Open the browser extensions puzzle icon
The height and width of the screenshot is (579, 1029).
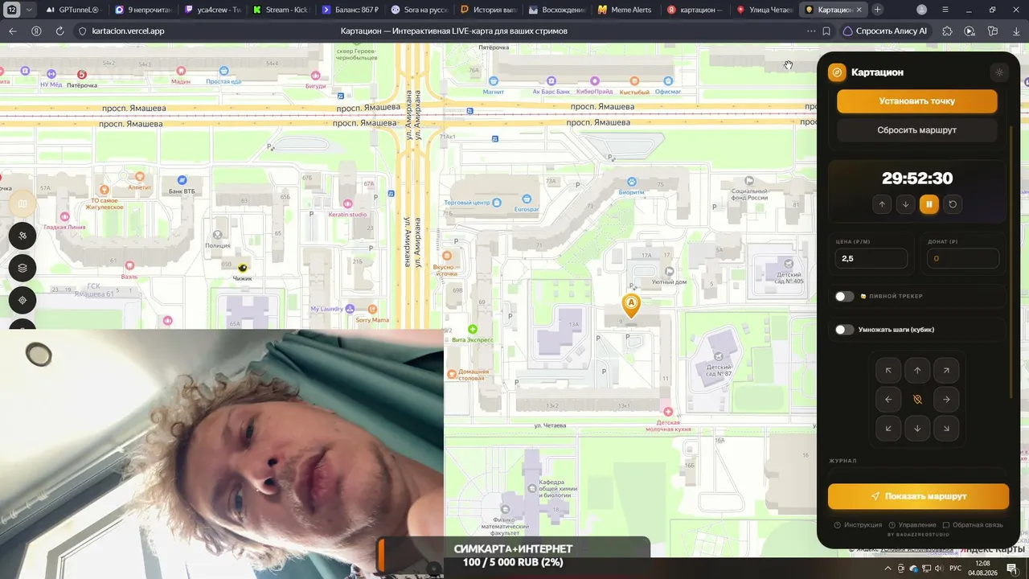[947, 31]
